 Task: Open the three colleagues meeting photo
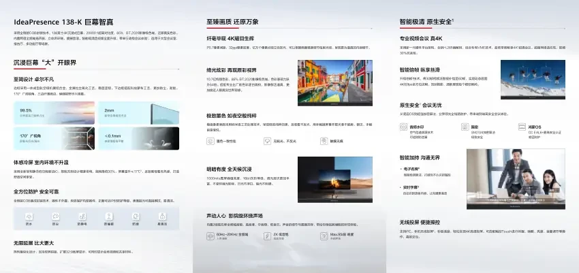(x=516, y=179)
